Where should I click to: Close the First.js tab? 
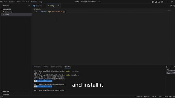[x=59, y=6]
